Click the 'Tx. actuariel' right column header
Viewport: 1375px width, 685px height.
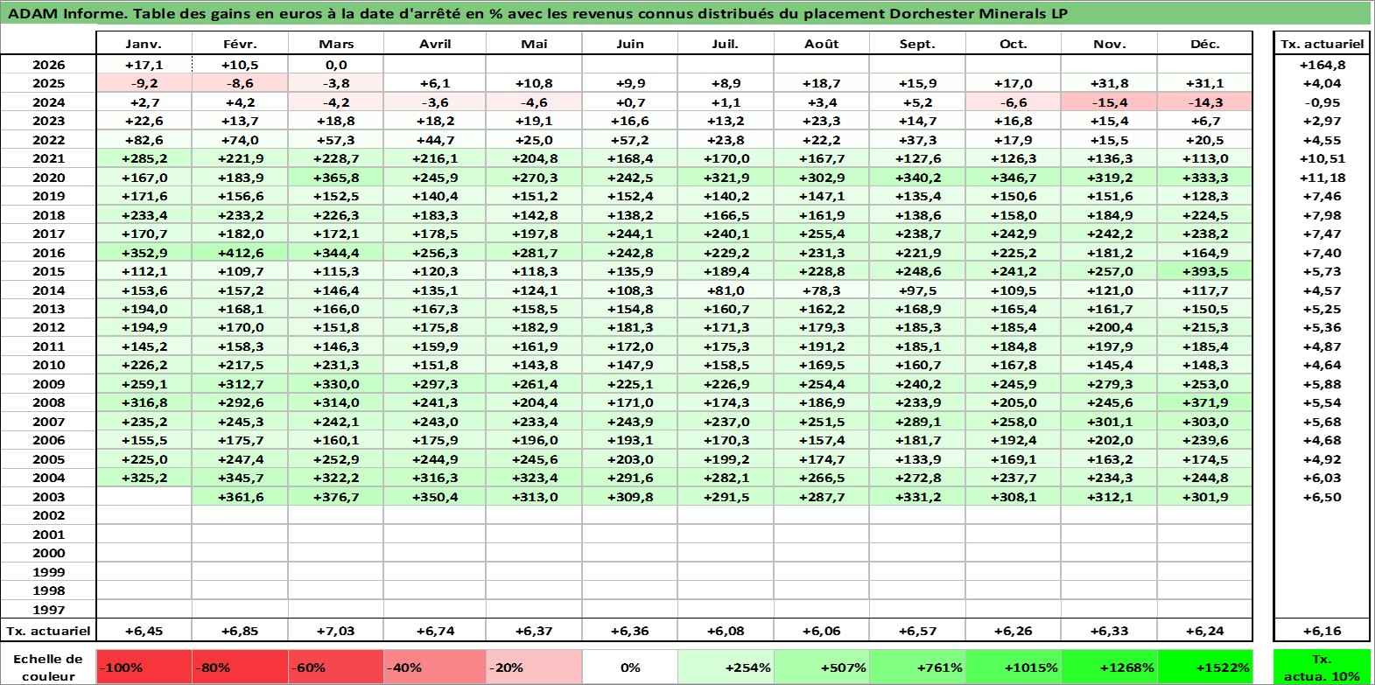1322,44
